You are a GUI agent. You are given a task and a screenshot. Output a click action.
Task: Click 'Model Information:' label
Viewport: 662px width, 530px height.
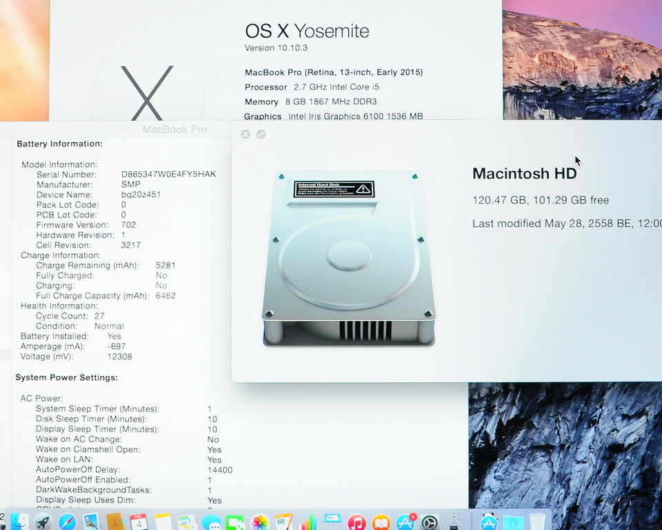point(59,164)
